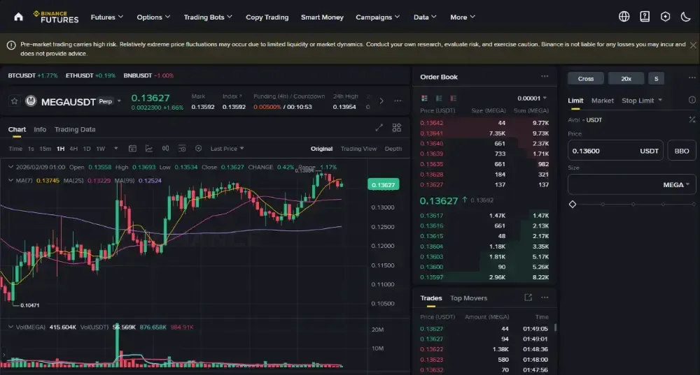
Task: Show sell orders only view
Action: click(x=453, y=98)
